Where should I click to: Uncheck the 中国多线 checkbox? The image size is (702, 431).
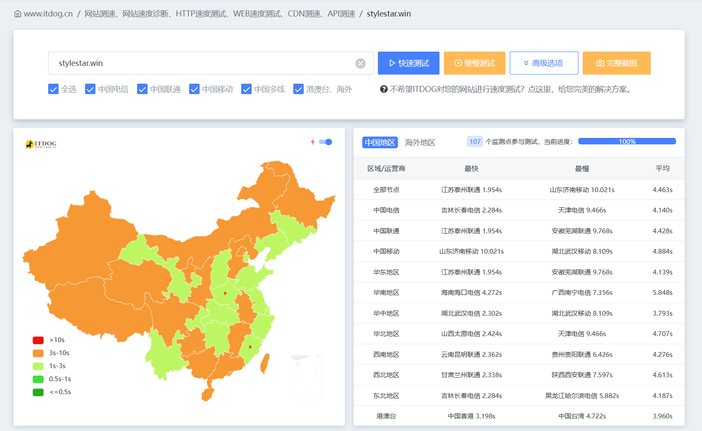point(246,89)
